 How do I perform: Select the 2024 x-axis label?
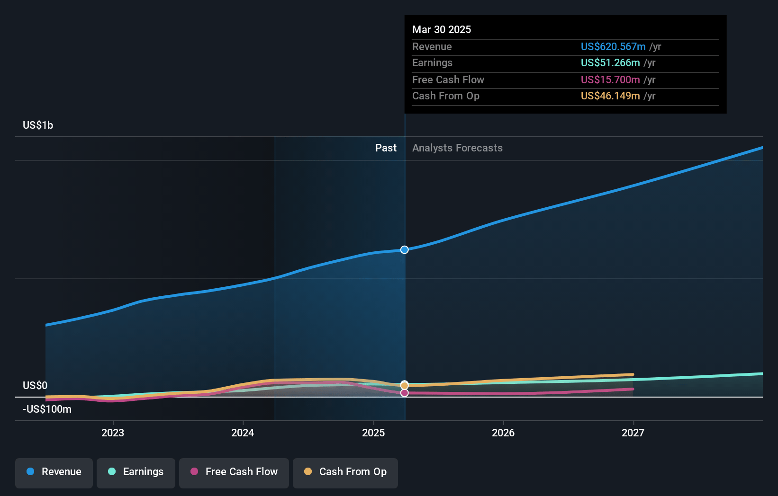(x=243, y=433)
